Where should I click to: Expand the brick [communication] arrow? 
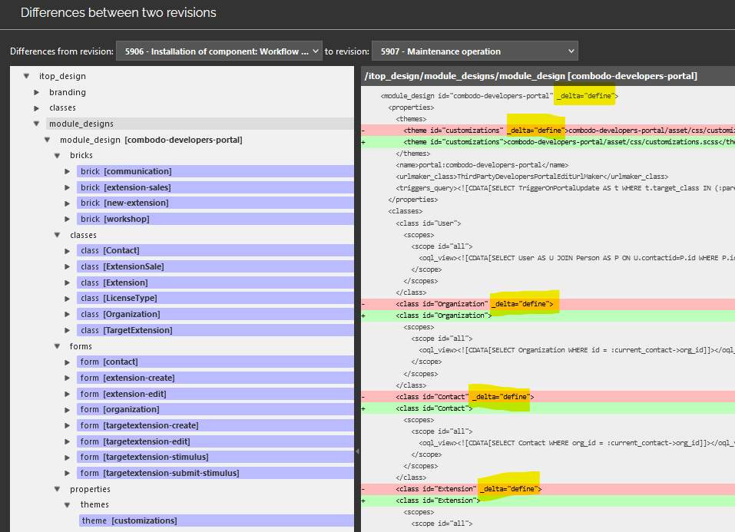point(68,171)
